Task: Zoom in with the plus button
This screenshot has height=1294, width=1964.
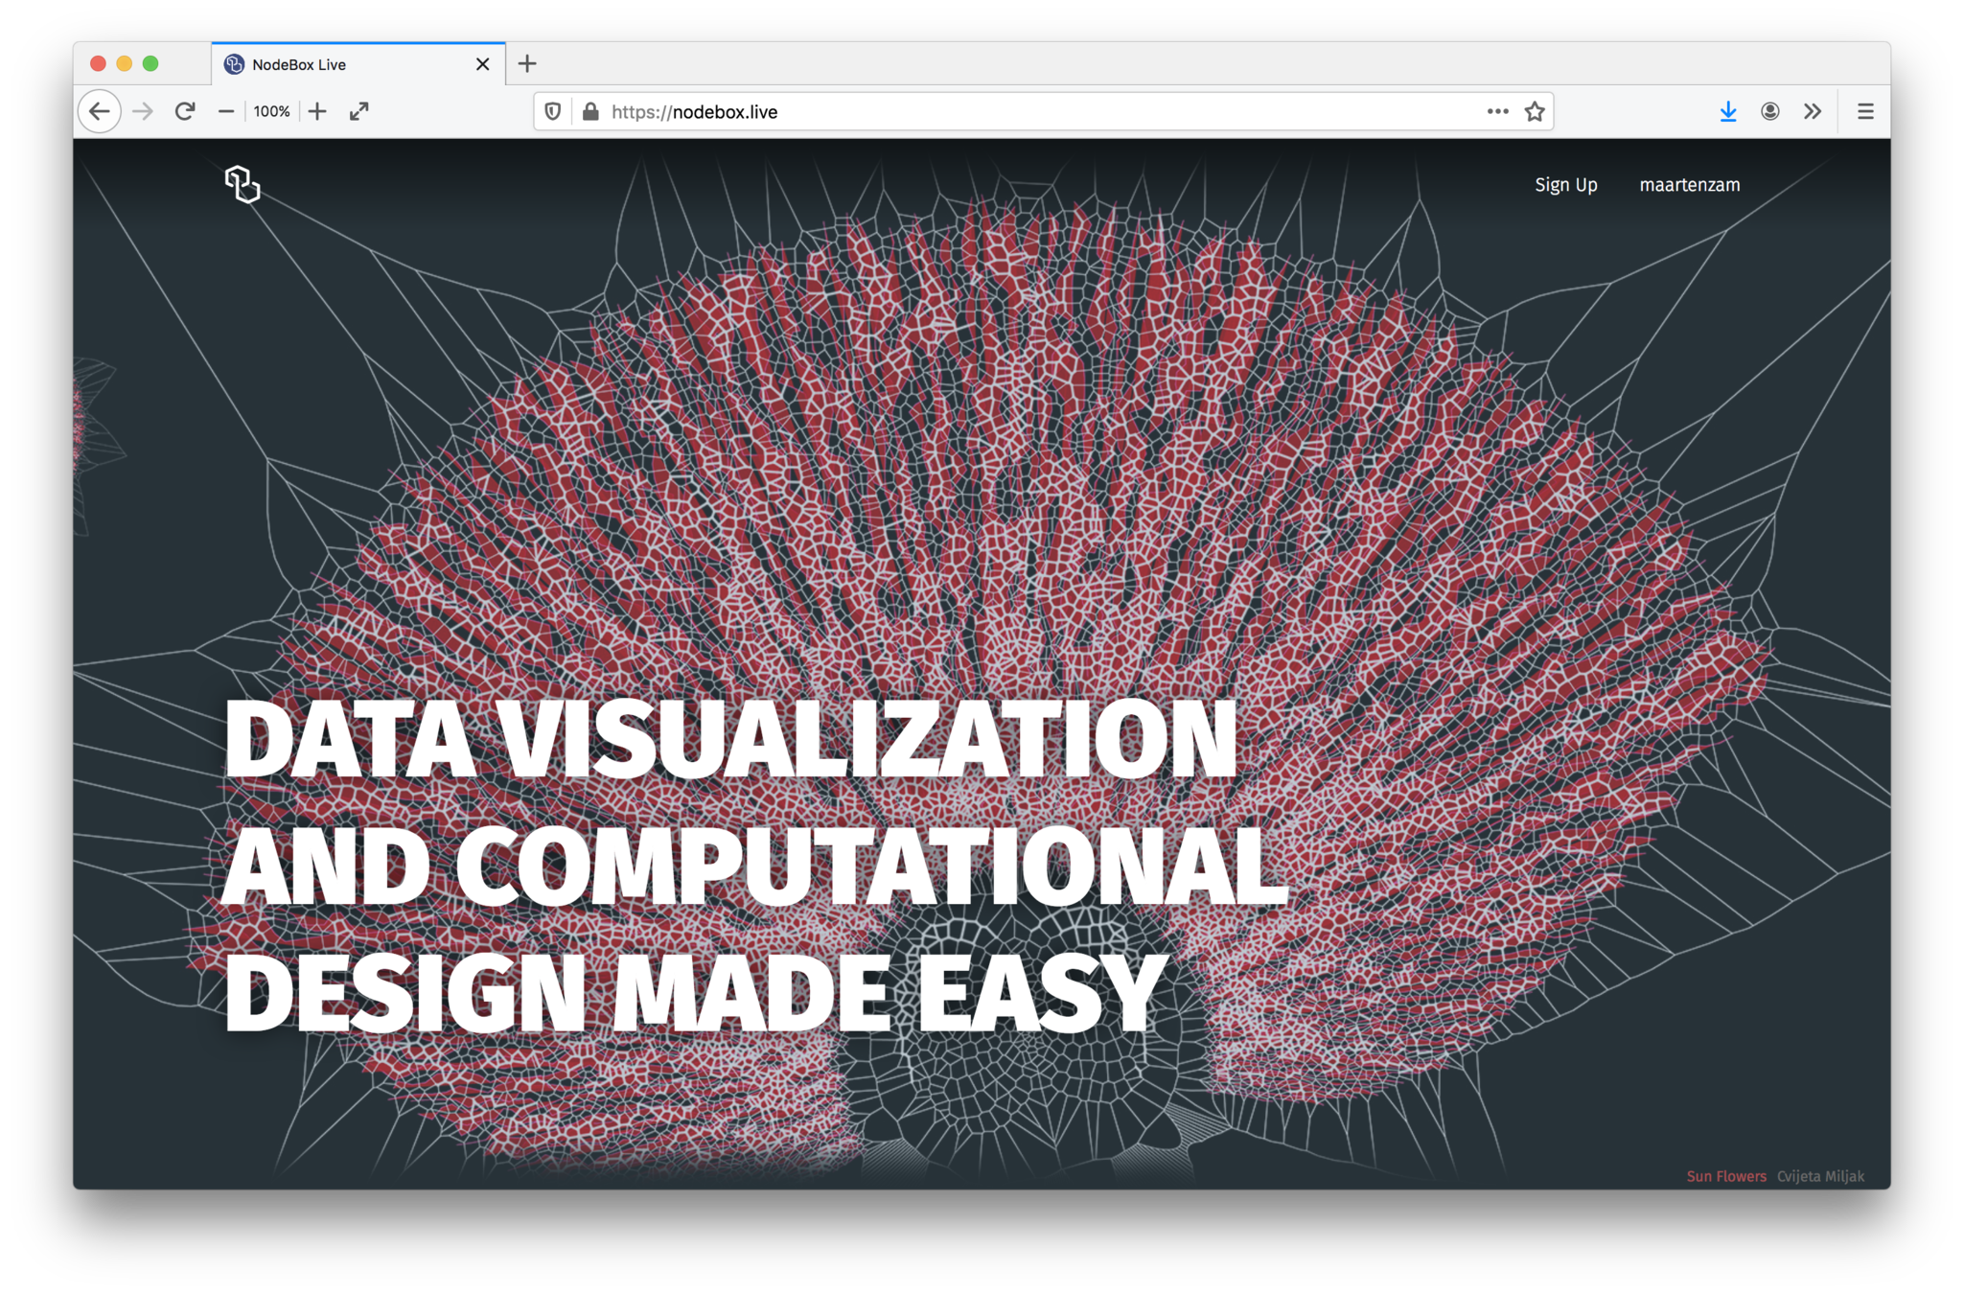Action: click(317, 111)
